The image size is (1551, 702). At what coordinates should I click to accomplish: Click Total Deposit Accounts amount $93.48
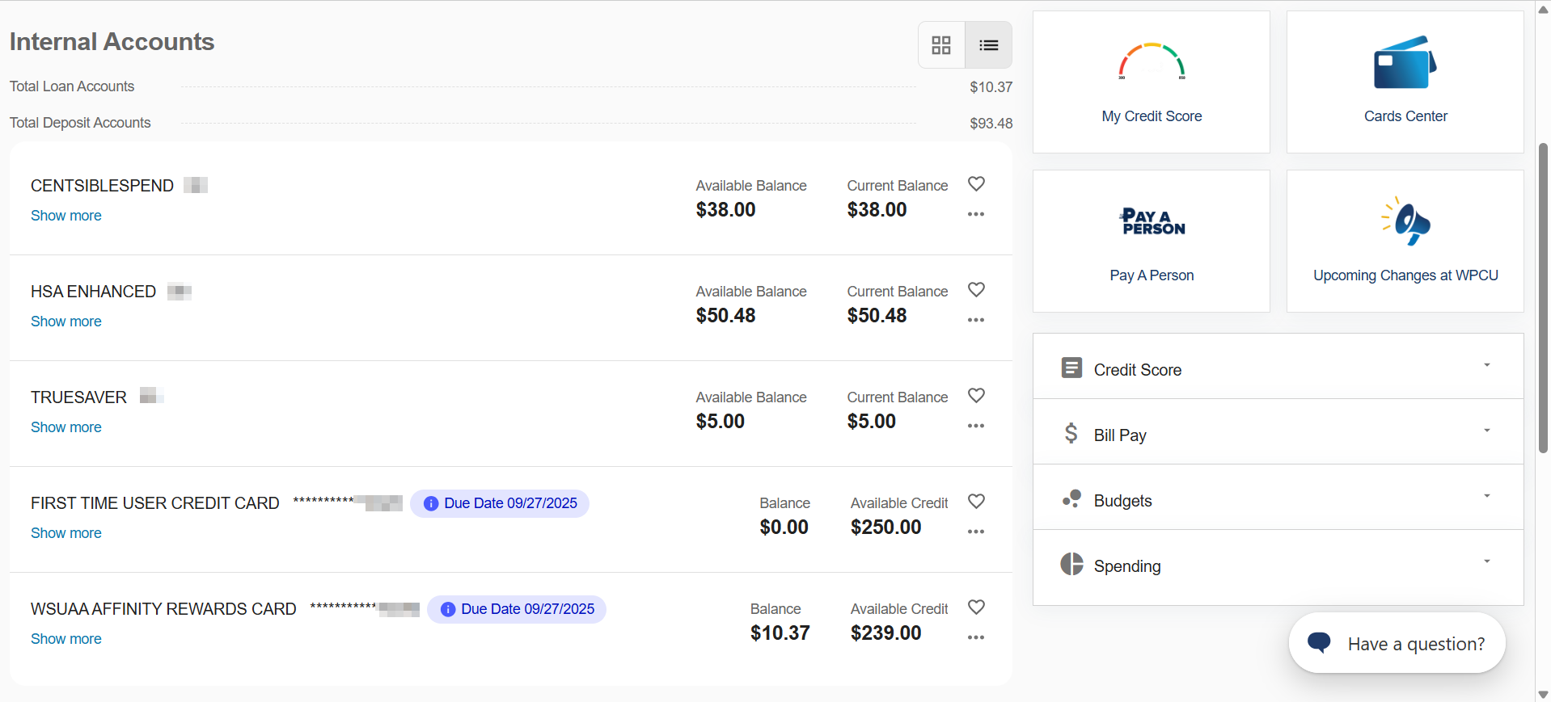(991, 124)
